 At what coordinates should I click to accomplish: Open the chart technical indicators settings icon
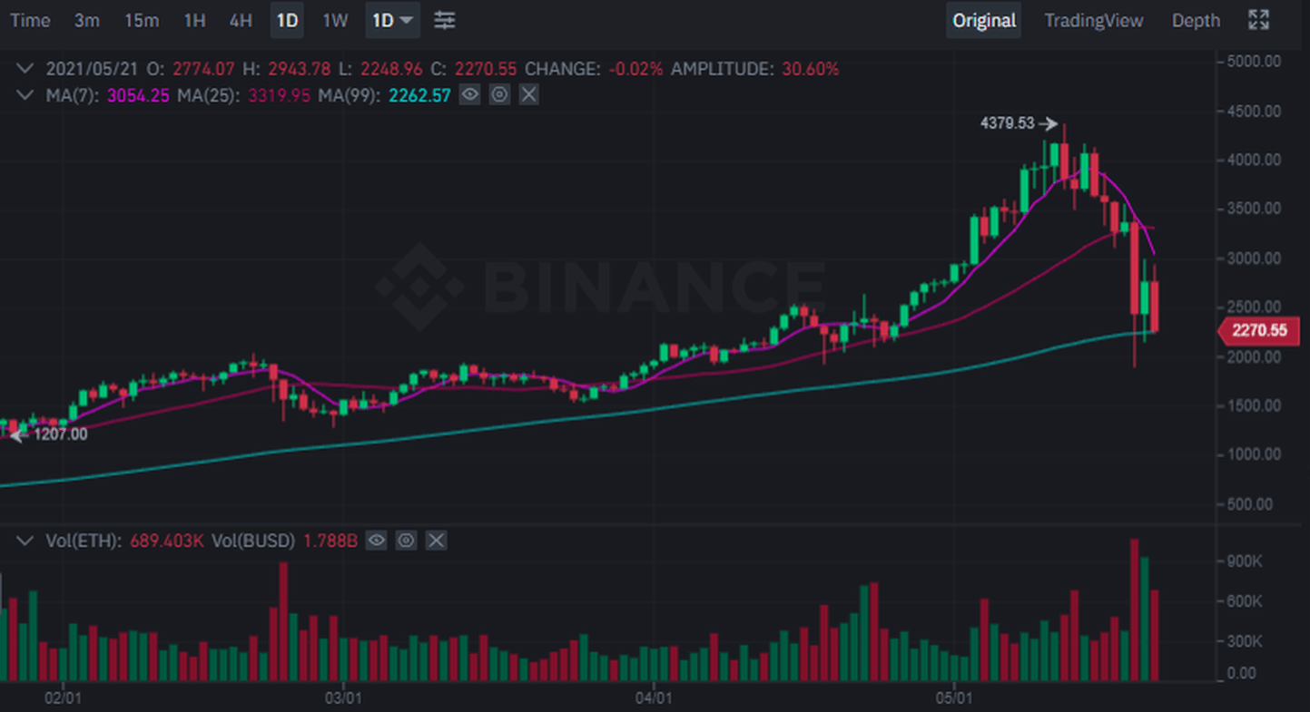pyautogui.click(x=444, y=20)
